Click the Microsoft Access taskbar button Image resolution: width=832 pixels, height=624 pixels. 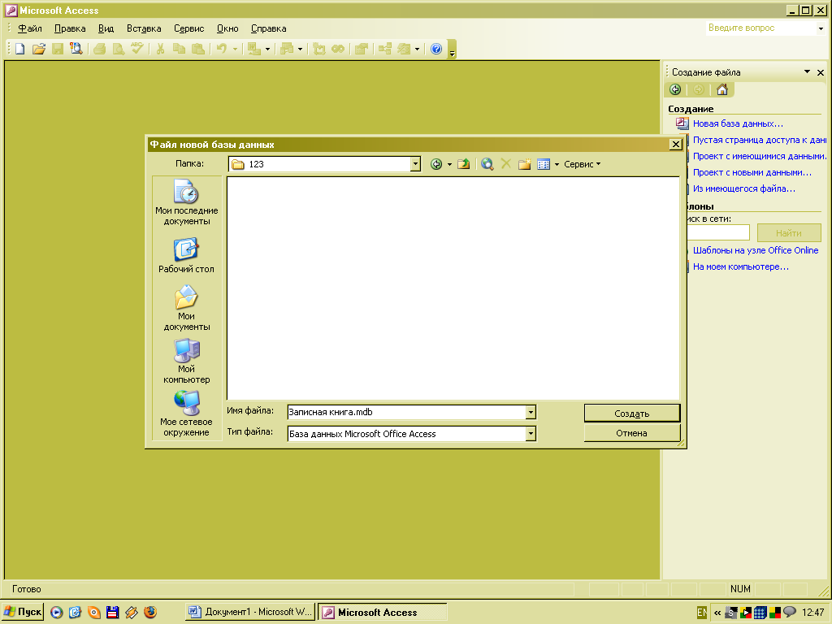pos(382,613)
